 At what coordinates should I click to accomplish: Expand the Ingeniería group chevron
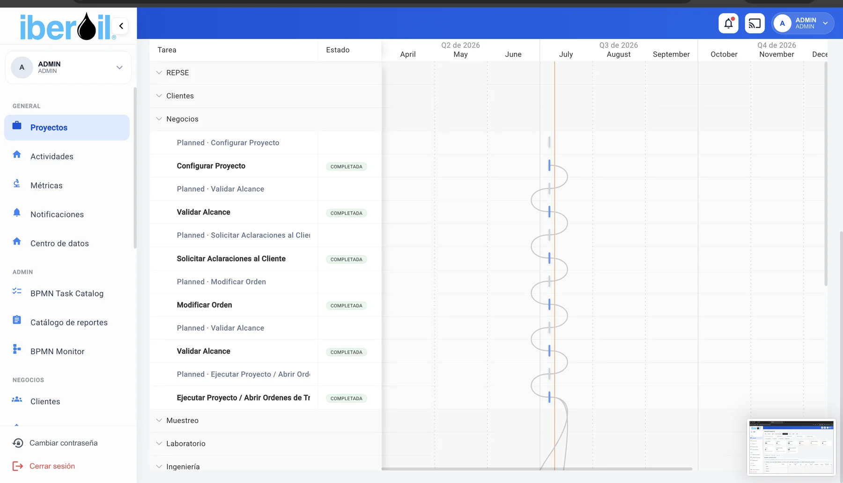click(159, 467)
